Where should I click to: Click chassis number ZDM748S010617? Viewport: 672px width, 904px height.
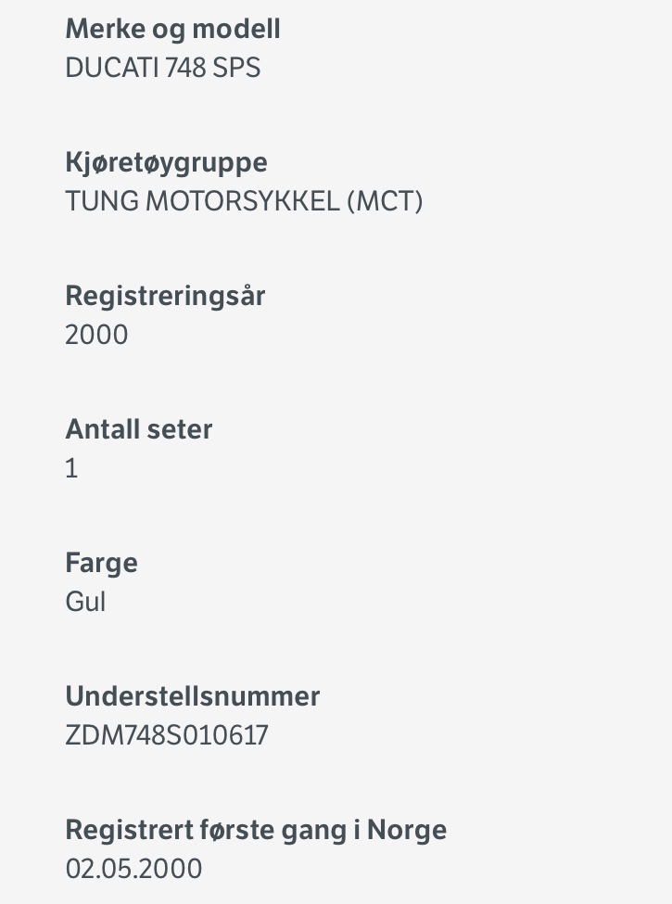pos(167,735)
